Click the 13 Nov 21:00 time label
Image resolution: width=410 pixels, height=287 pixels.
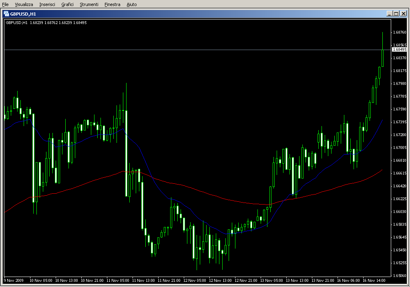[x=323, y=281]
